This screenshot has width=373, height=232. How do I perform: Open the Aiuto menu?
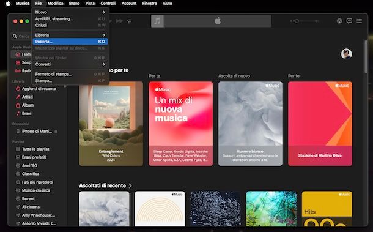coord(167,4)
